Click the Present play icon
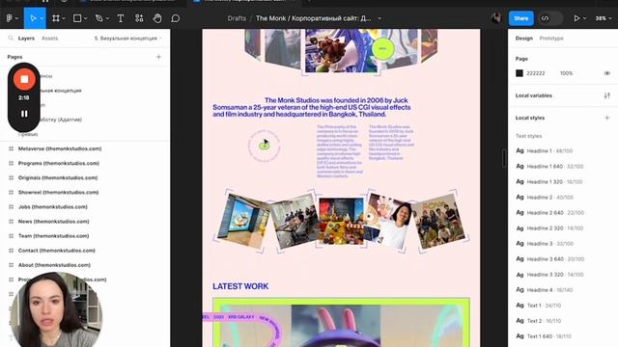 (x=576, y=18)
